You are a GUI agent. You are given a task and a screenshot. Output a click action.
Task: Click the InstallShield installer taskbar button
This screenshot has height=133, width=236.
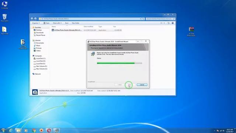[56, 130]
